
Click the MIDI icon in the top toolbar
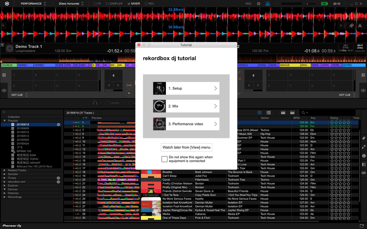click(249, 4)
